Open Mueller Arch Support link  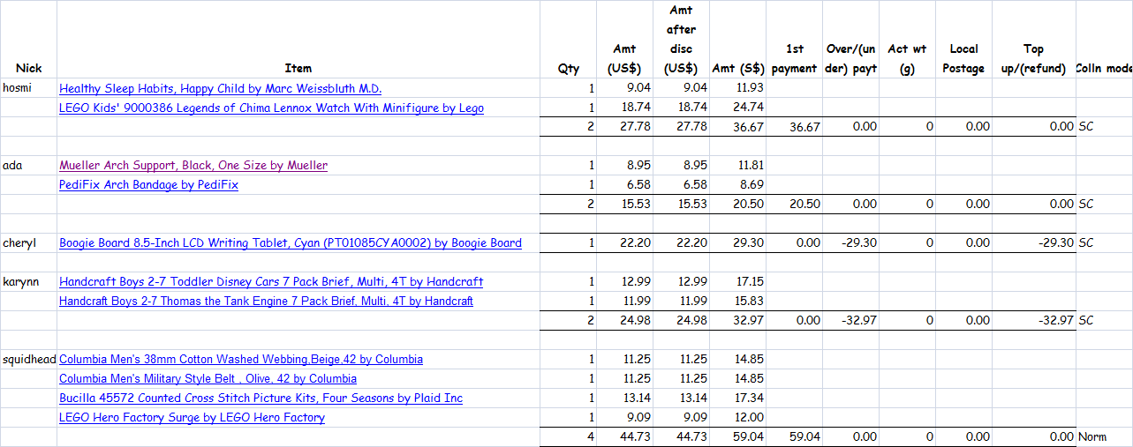tap(193, 166)
